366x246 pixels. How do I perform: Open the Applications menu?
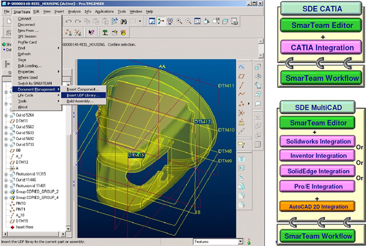click(x=104, y=11)
